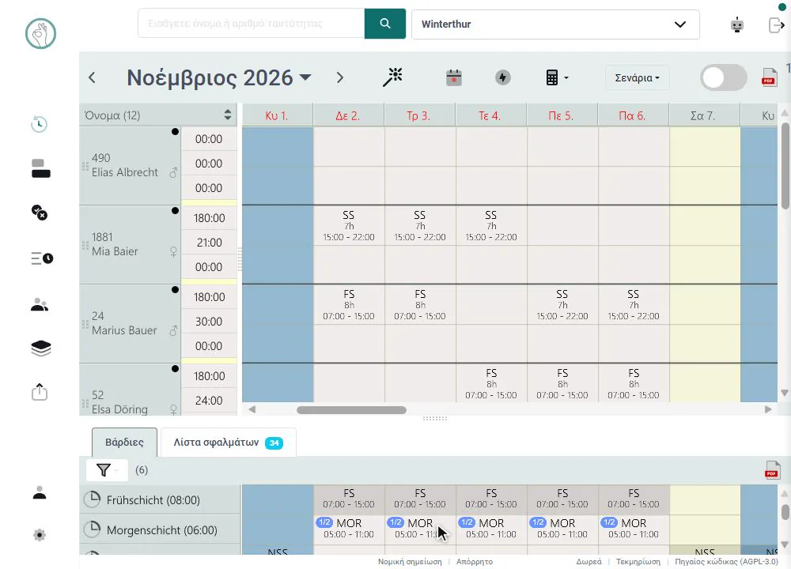Switch to the Λίστα σφαλμάτων tab
Screen dimensions: 791x569
tap(228, 443)
